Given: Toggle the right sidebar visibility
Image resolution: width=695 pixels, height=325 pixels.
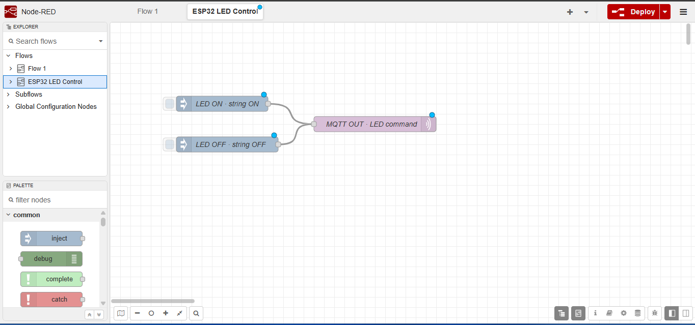Looking at the screenshot, I should point(686,313).
